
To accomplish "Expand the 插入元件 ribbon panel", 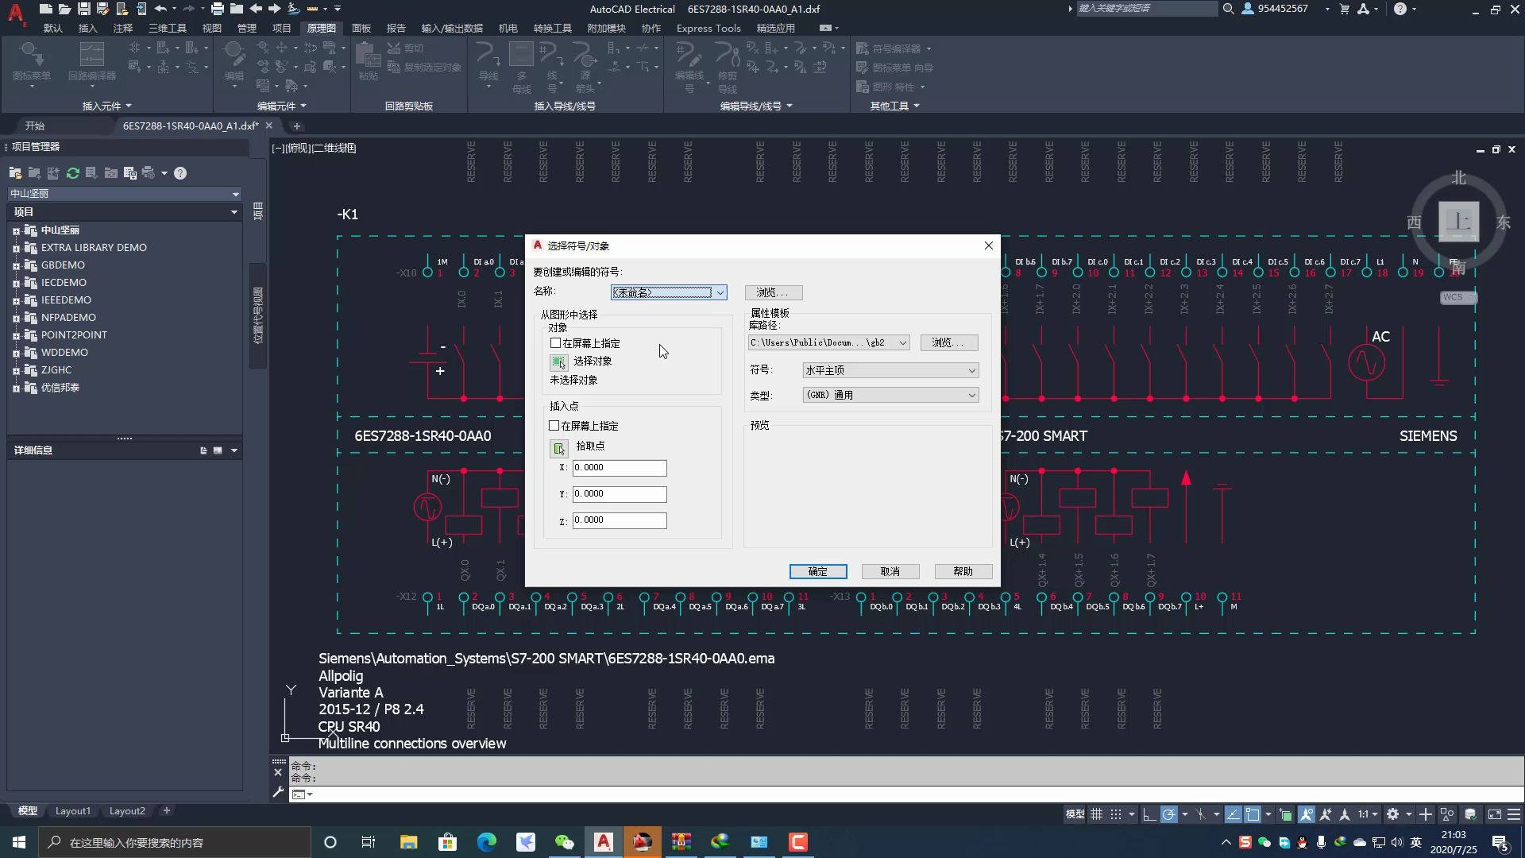I will [x=107, y=106].
